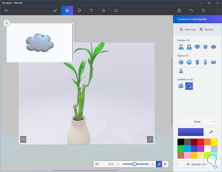Open the Canvas resize tab
222x172 pixels.
[116, 11]
